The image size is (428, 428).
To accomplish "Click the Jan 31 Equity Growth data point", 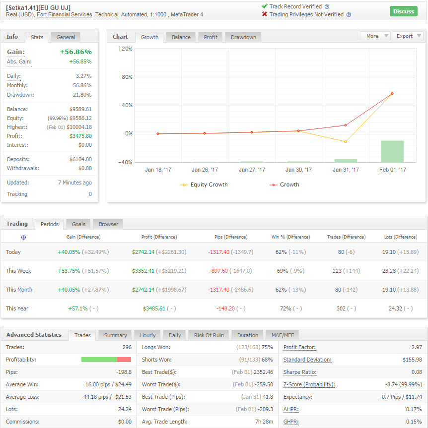I will click(346, 142).
